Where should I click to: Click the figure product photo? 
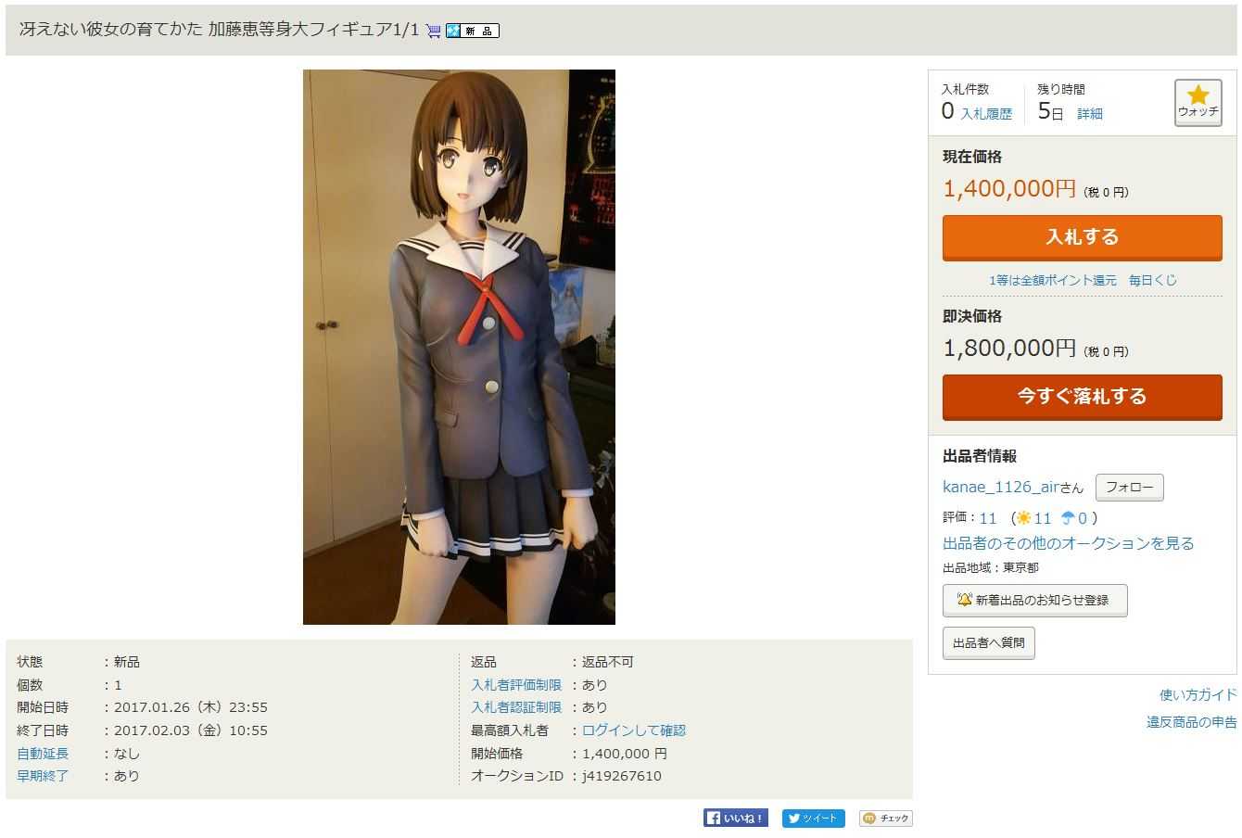(459, 347)
